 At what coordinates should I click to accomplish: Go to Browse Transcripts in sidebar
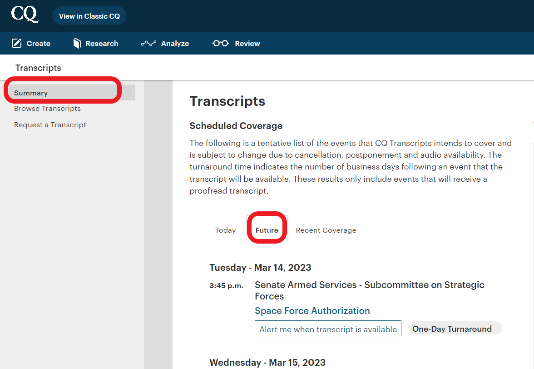pyautogui.click(x=47, y=109)
